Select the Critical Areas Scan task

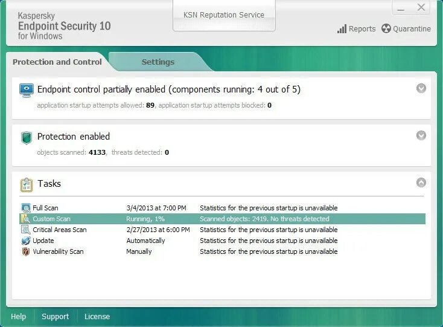pyautogui.click(x=222, y=230)
